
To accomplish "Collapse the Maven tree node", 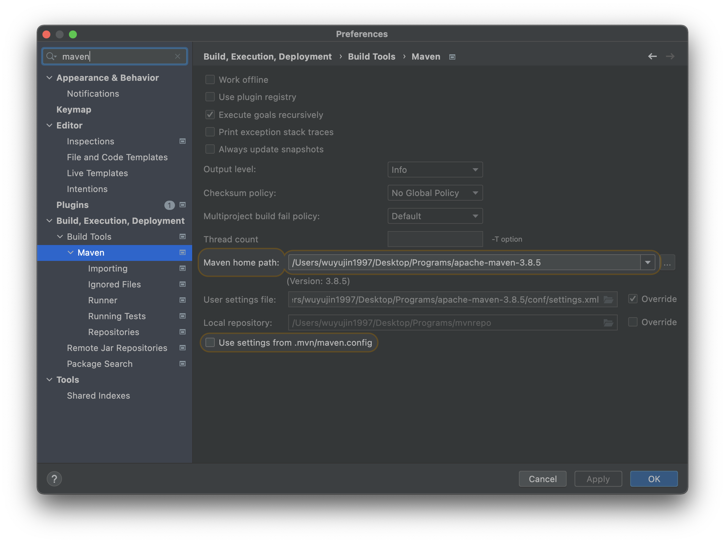I will (71, 253).
